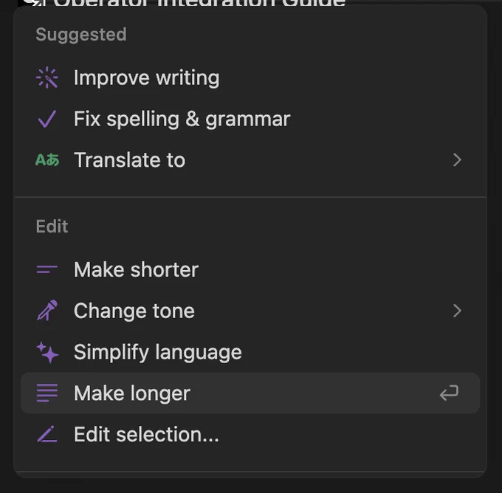The height and width of the screenshot is (493, 502).
Task: Click the magic wand Improve writing icon
Action: [x=47, y=77]
